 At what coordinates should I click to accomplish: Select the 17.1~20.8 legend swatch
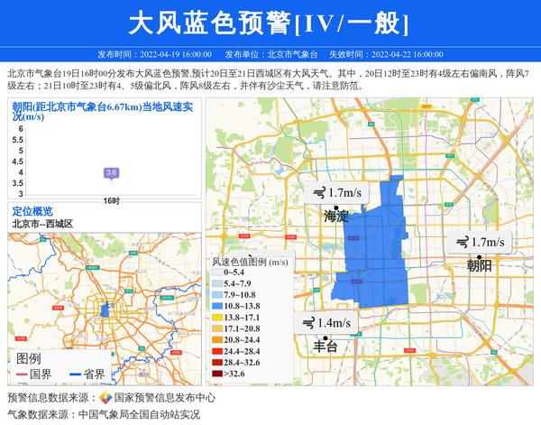point(217,328)
